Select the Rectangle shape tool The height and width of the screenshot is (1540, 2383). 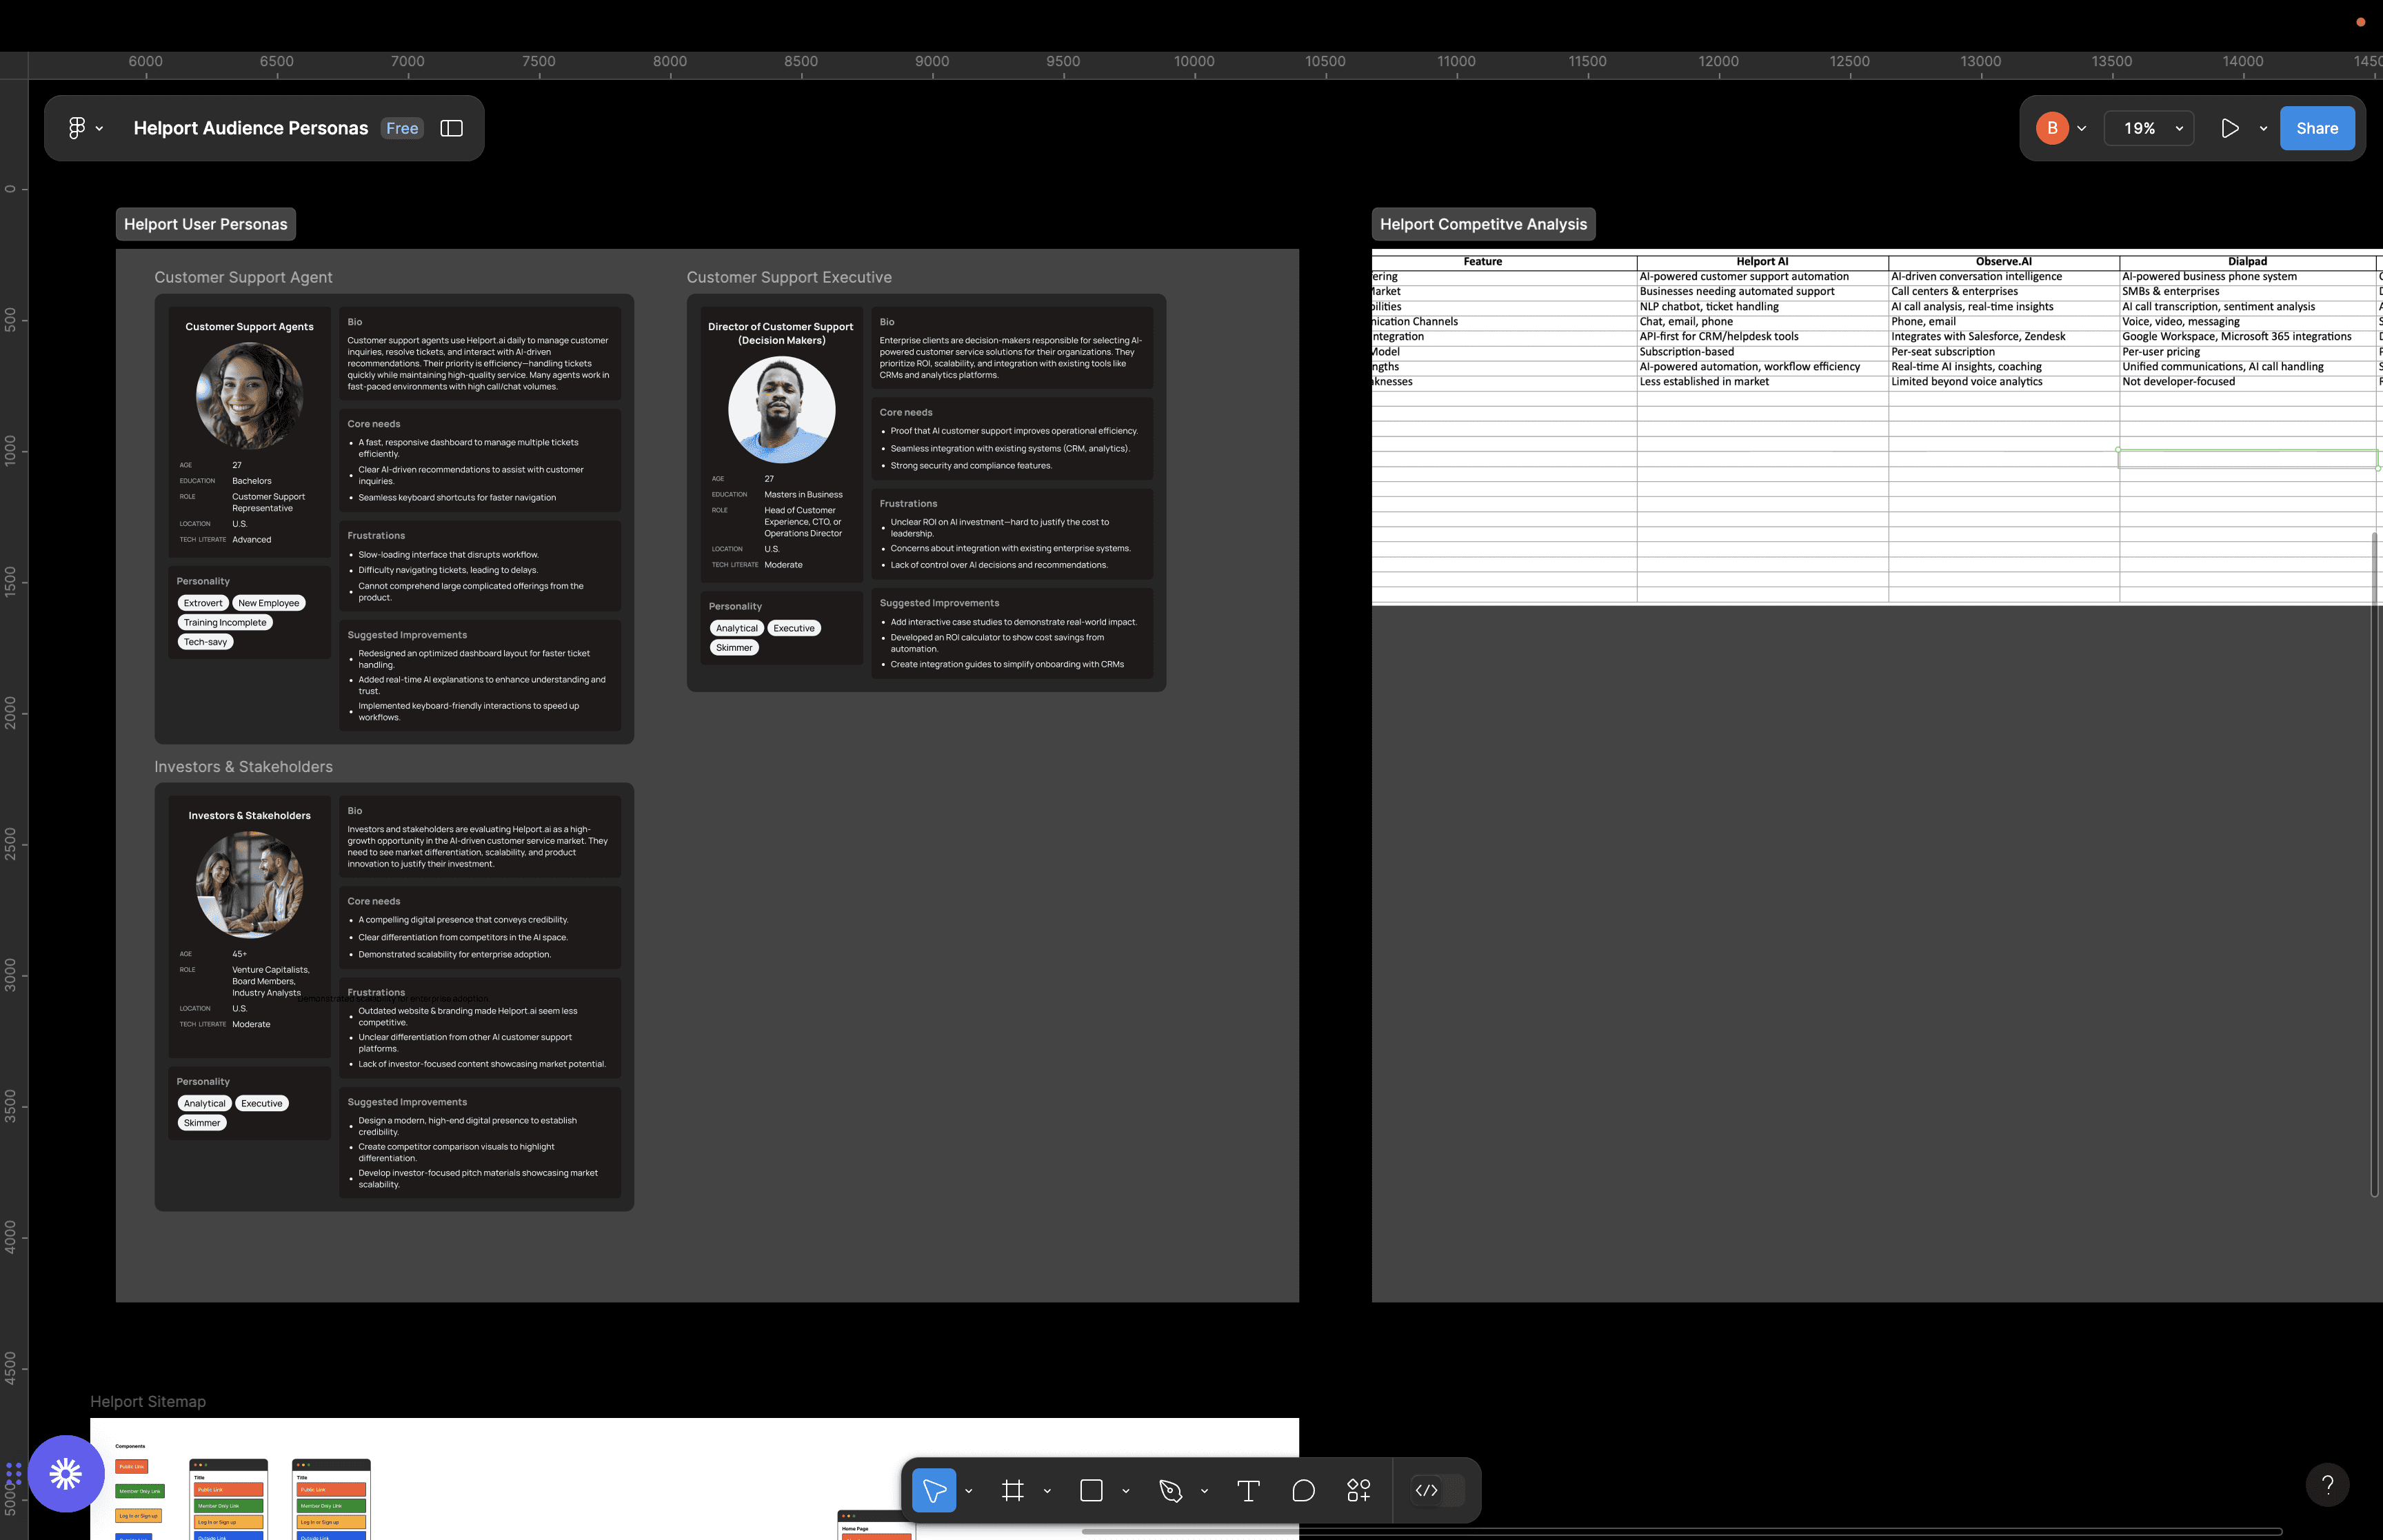pyautogui.click(x=1091, y=1491)
